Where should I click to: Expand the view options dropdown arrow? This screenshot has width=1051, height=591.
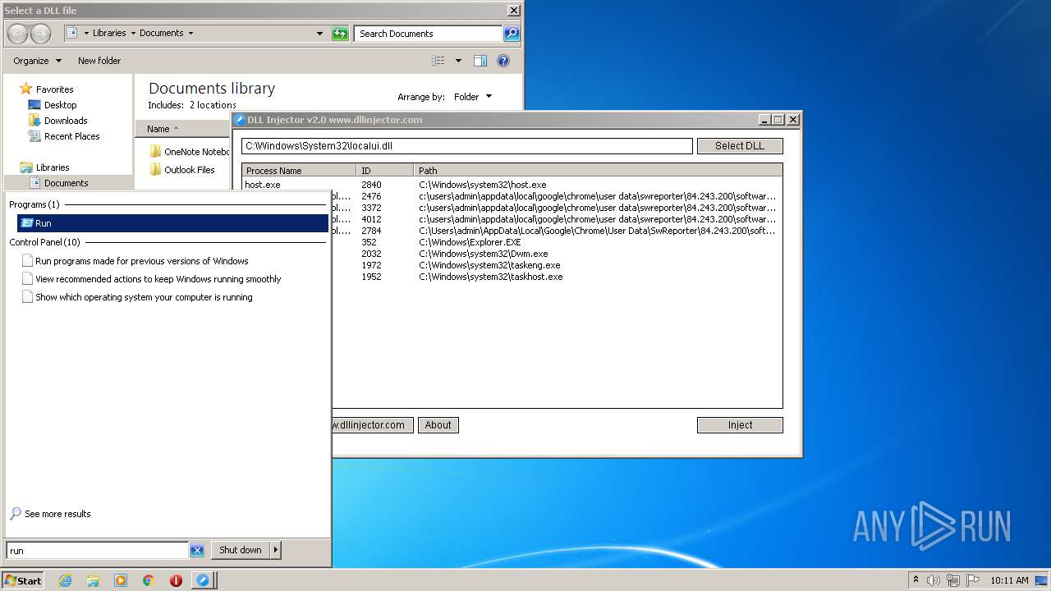(458, 61)
